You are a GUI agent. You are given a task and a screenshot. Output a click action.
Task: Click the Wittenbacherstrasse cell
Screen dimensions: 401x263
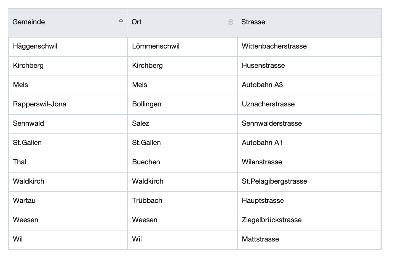point(309,47)
